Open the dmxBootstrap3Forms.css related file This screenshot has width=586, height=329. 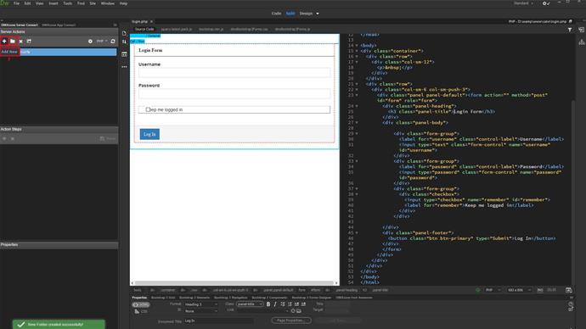click(250, 29)
